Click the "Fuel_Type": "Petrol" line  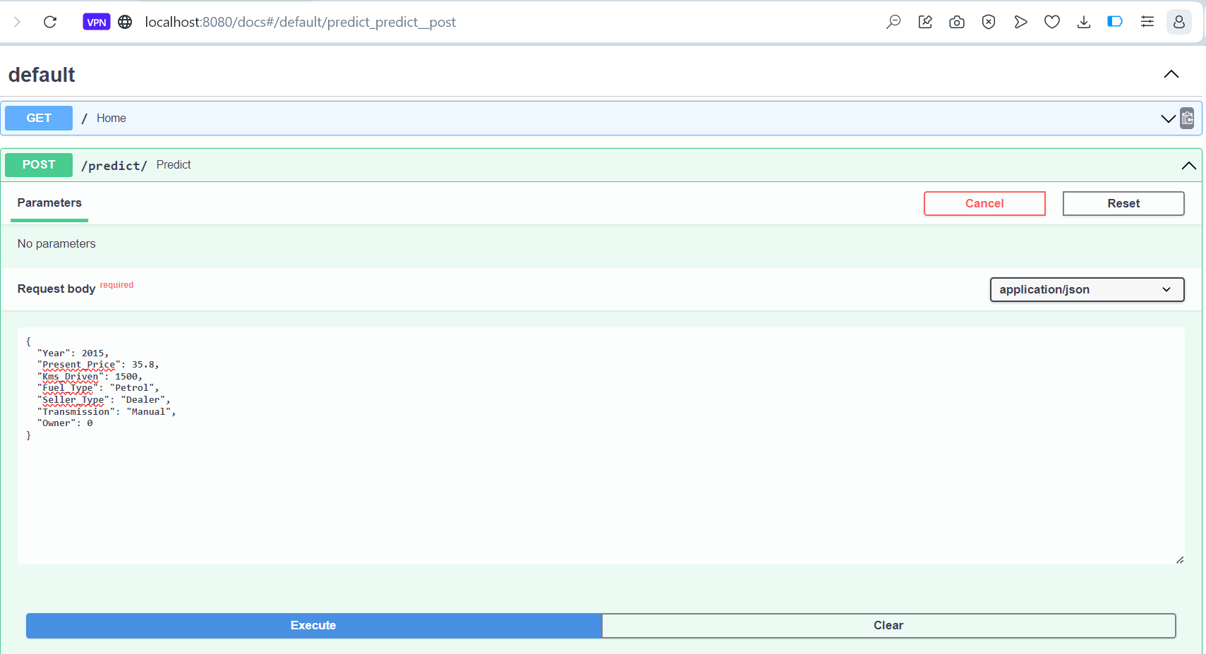point(98,388)
